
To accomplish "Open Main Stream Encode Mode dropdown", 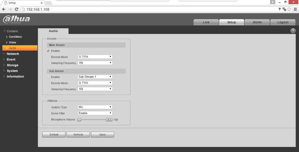I will (x=95, y=57).
